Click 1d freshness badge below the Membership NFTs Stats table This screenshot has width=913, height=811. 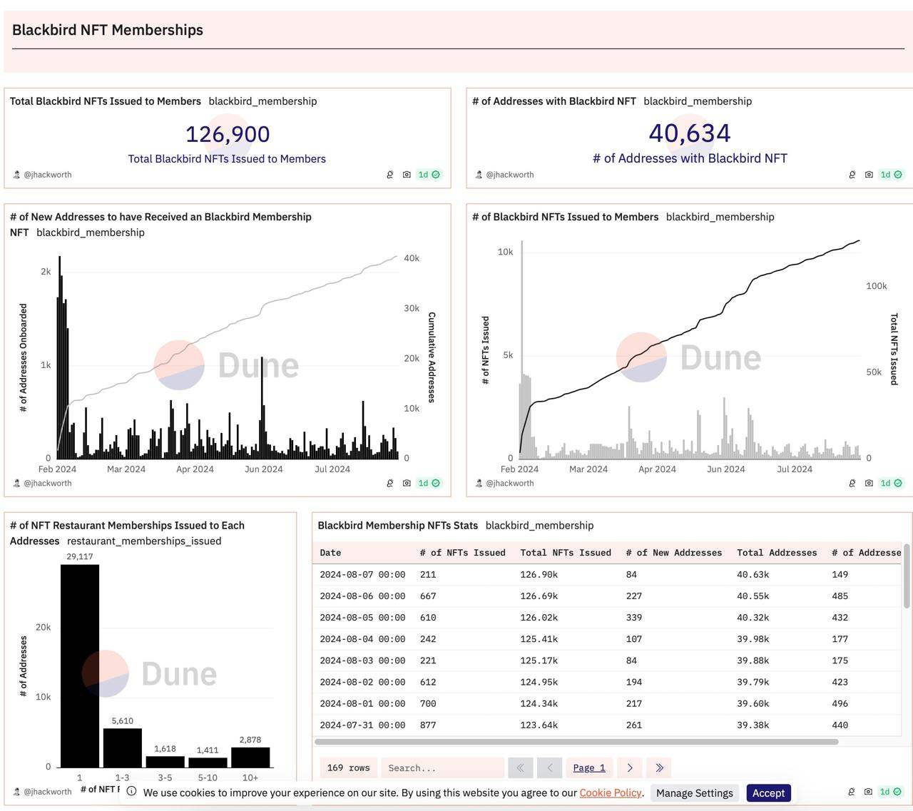point(891,792)
